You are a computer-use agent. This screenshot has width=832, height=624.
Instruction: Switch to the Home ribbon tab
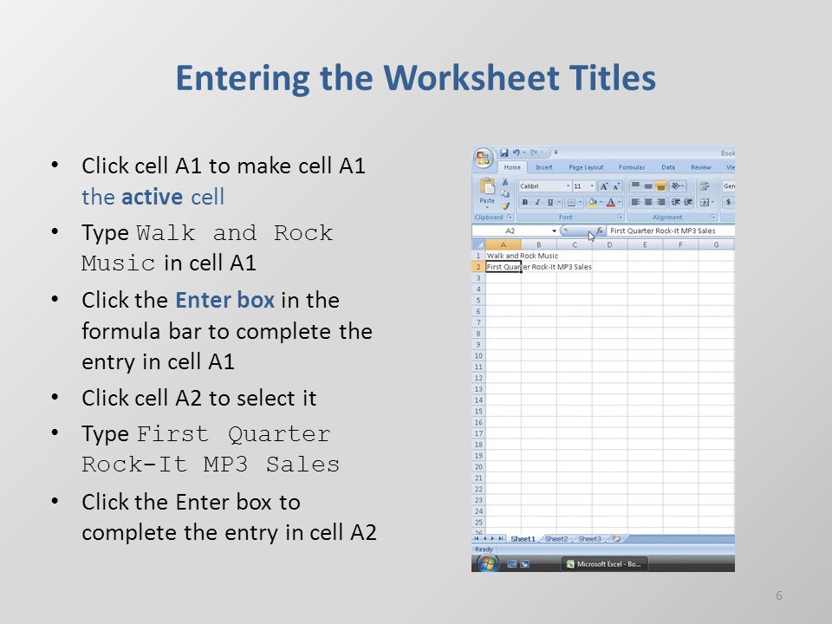coord(512,167)
